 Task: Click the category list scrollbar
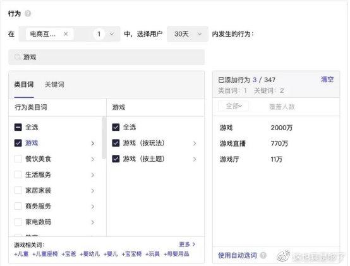(104, 138)
